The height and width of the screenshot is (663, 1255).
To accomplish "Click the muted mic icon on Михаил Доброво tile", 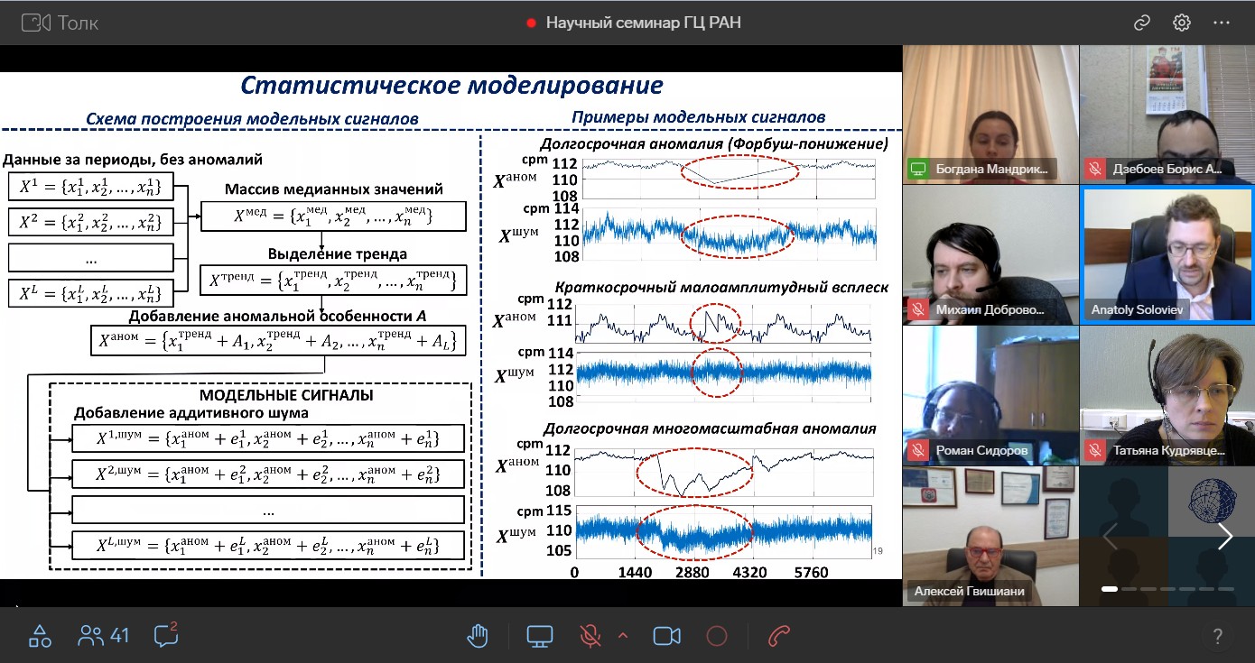I will coord(919,308).
